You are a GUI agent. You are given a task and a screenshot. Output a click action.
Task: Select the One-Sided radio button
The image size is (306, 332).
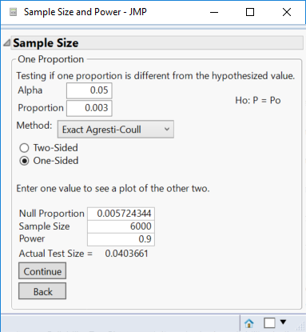click(24, 161)
